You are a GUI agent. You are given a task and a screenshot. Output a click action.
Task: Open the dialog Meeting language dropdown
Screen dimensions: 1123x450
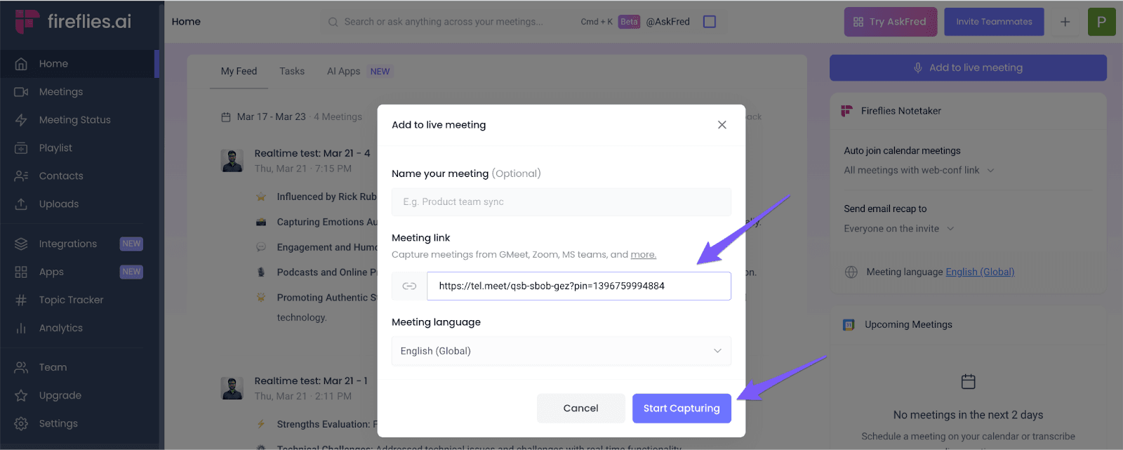561,351
